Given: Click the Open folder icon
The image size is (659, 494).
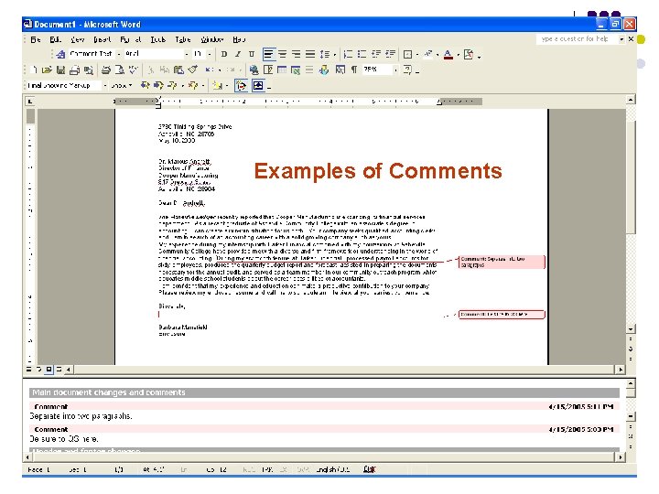Looking at the screenshot, I should click(47, 70).
